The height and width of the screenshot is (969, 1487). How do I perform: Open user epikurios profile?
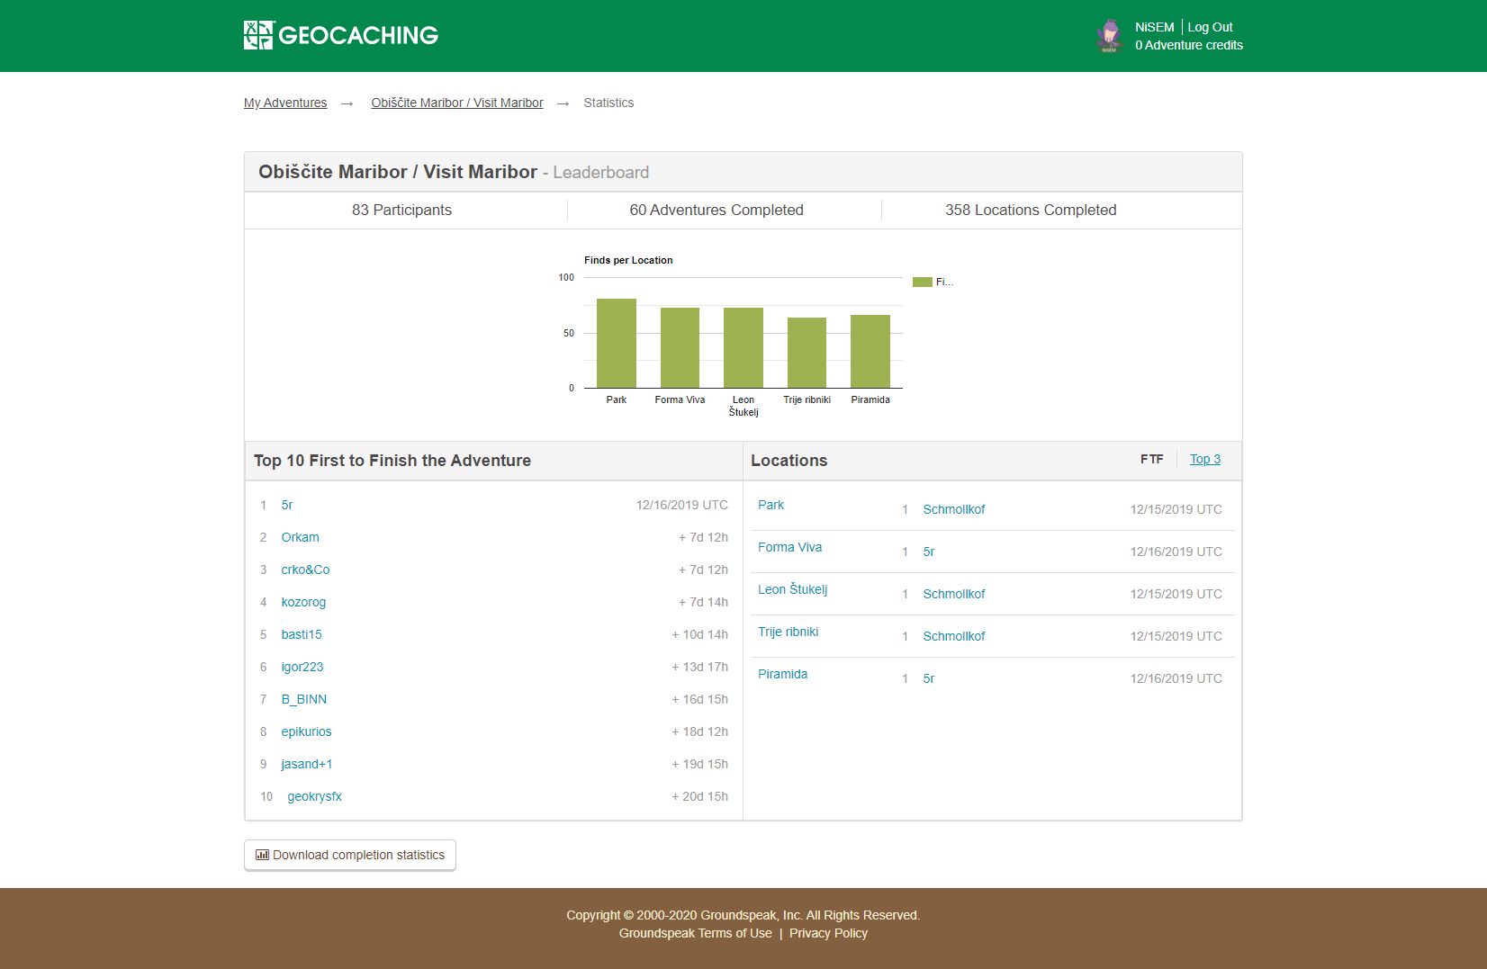coord(306,731)
